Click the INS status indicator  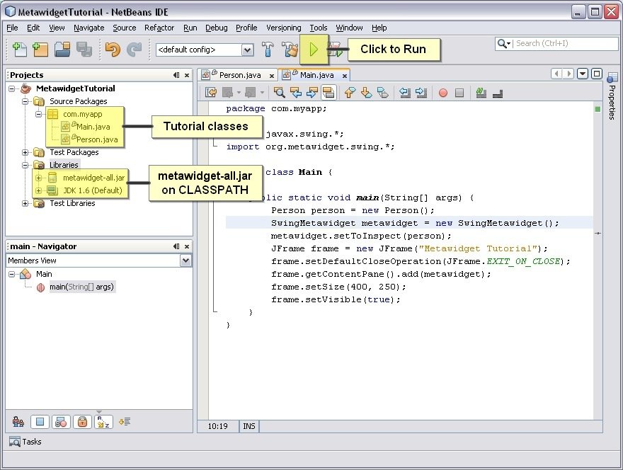[x=248, y=426]
